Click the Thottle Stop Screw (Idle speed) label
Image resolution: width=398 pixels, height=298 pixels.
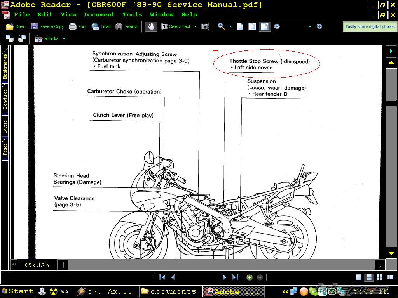pos(269,61)
